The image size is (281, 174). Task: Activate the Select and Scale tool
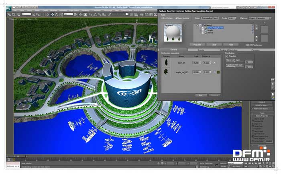pyautogui.click(x=61, y=14)
